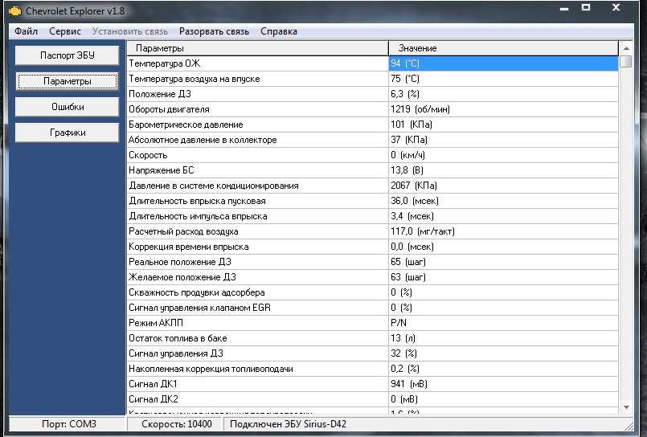647x437 pixels.
Task: Show the Графики section
Action: point(68,133)
